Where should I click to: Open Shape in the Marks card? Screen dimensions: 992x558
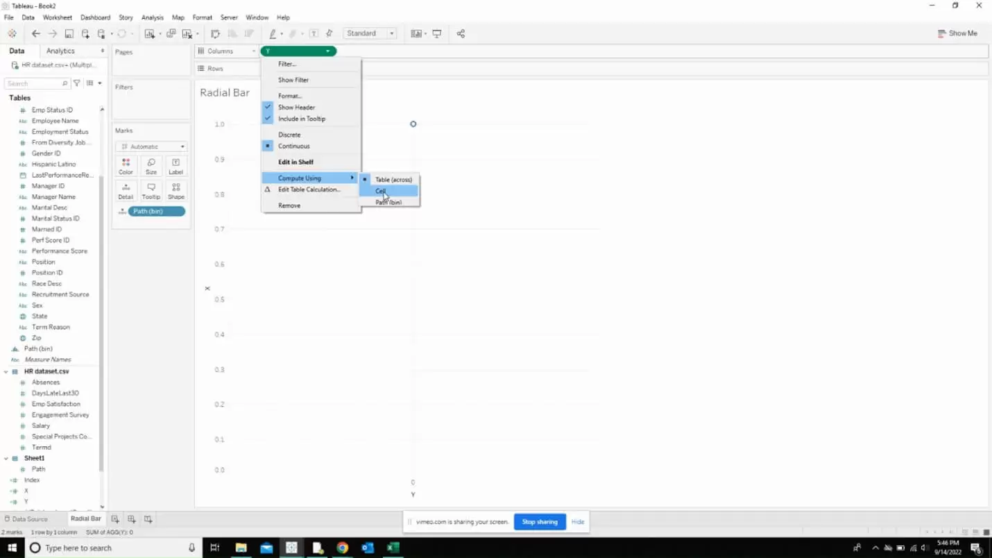click(176, 191)
